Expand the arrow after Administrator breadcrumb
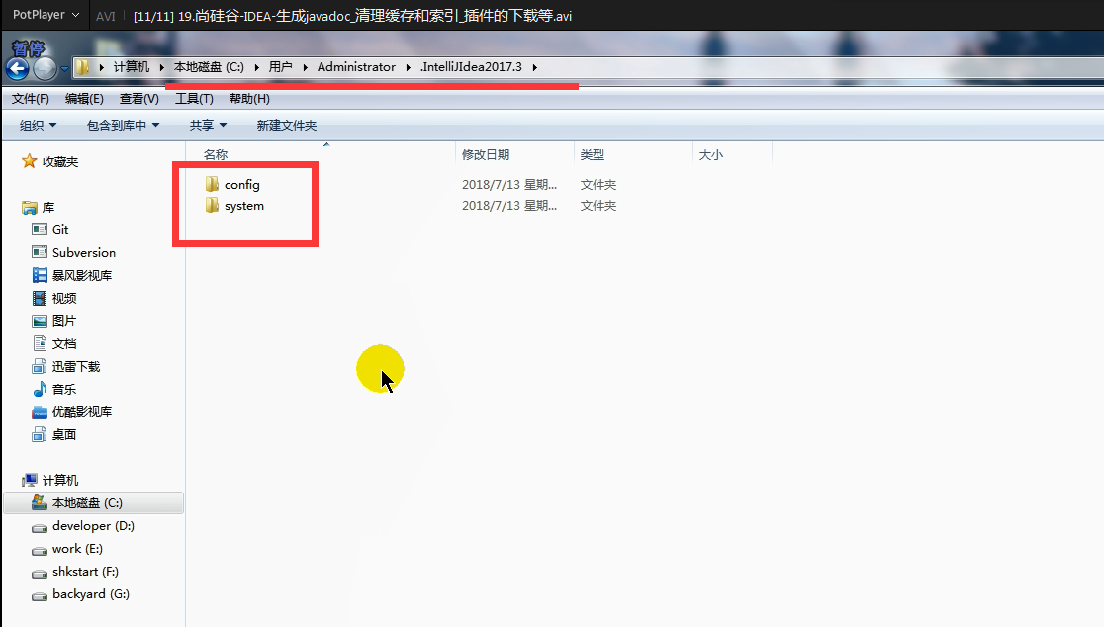The image size is (1104, 627). [x=408, y=67]
